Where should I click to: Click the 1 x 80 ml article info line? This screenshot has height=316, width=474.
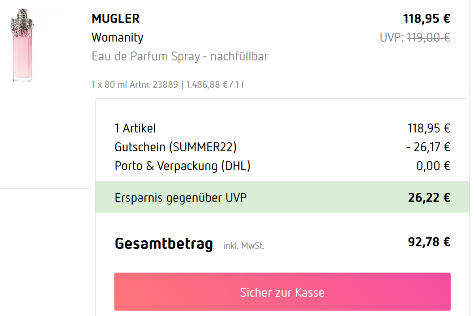[x=135, y=84]
